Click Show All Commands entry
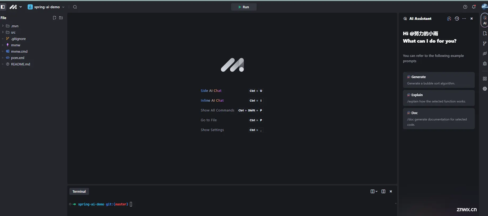Image resolution: width=488 pixels, height=216 pixels. tap(217, 110)
